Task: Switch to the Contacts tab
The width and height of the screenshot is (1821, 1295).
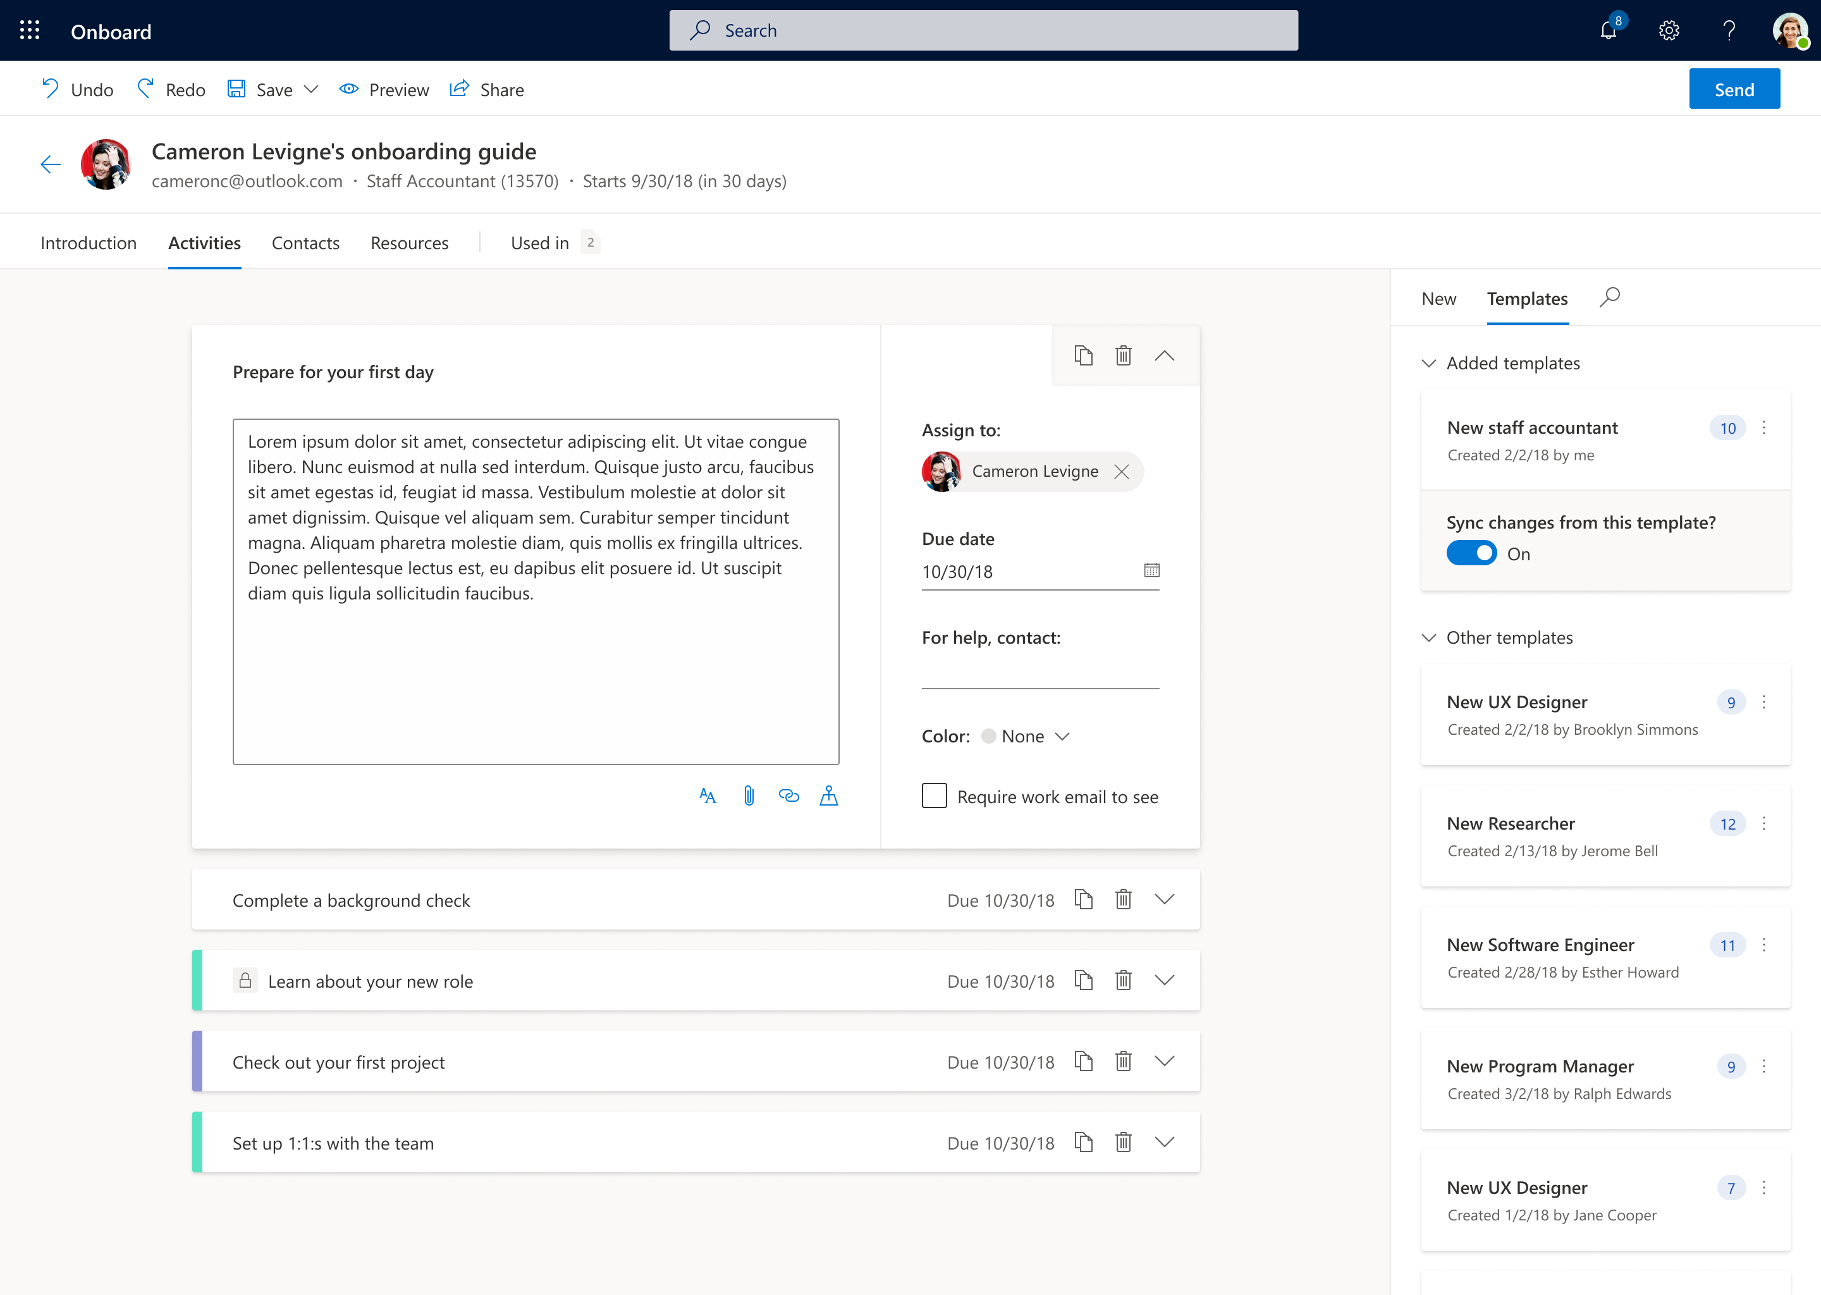Action: [x=305, y=242]
